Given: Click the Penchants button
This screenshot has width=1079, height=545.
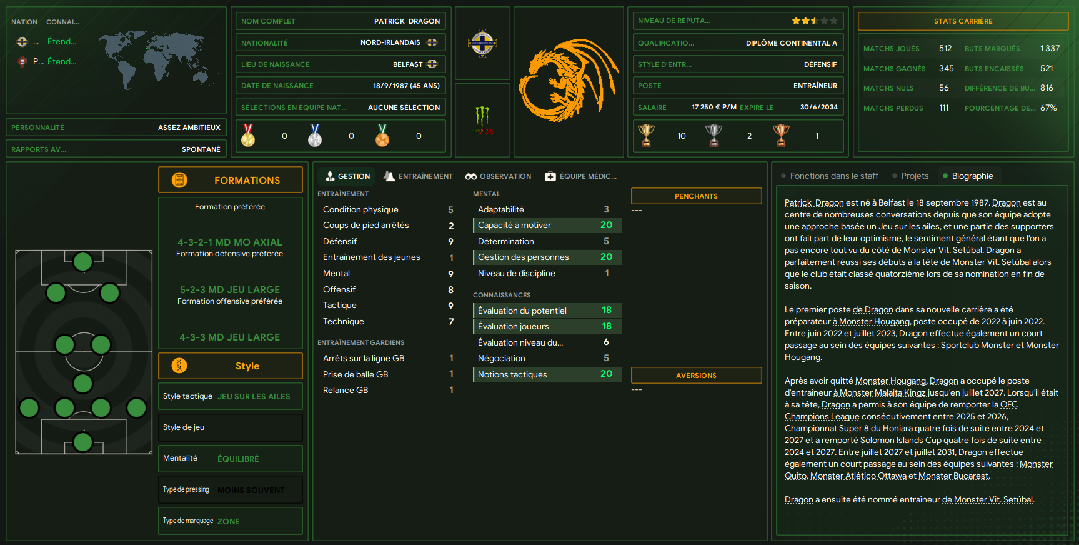Looking at the screenshot, I should pyautogui.click(x=696, y=196).
